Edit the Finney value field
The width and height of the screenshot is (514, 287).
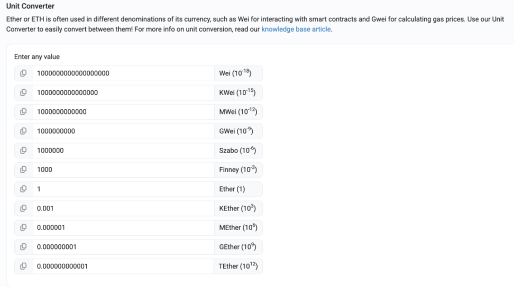[123, 170]
